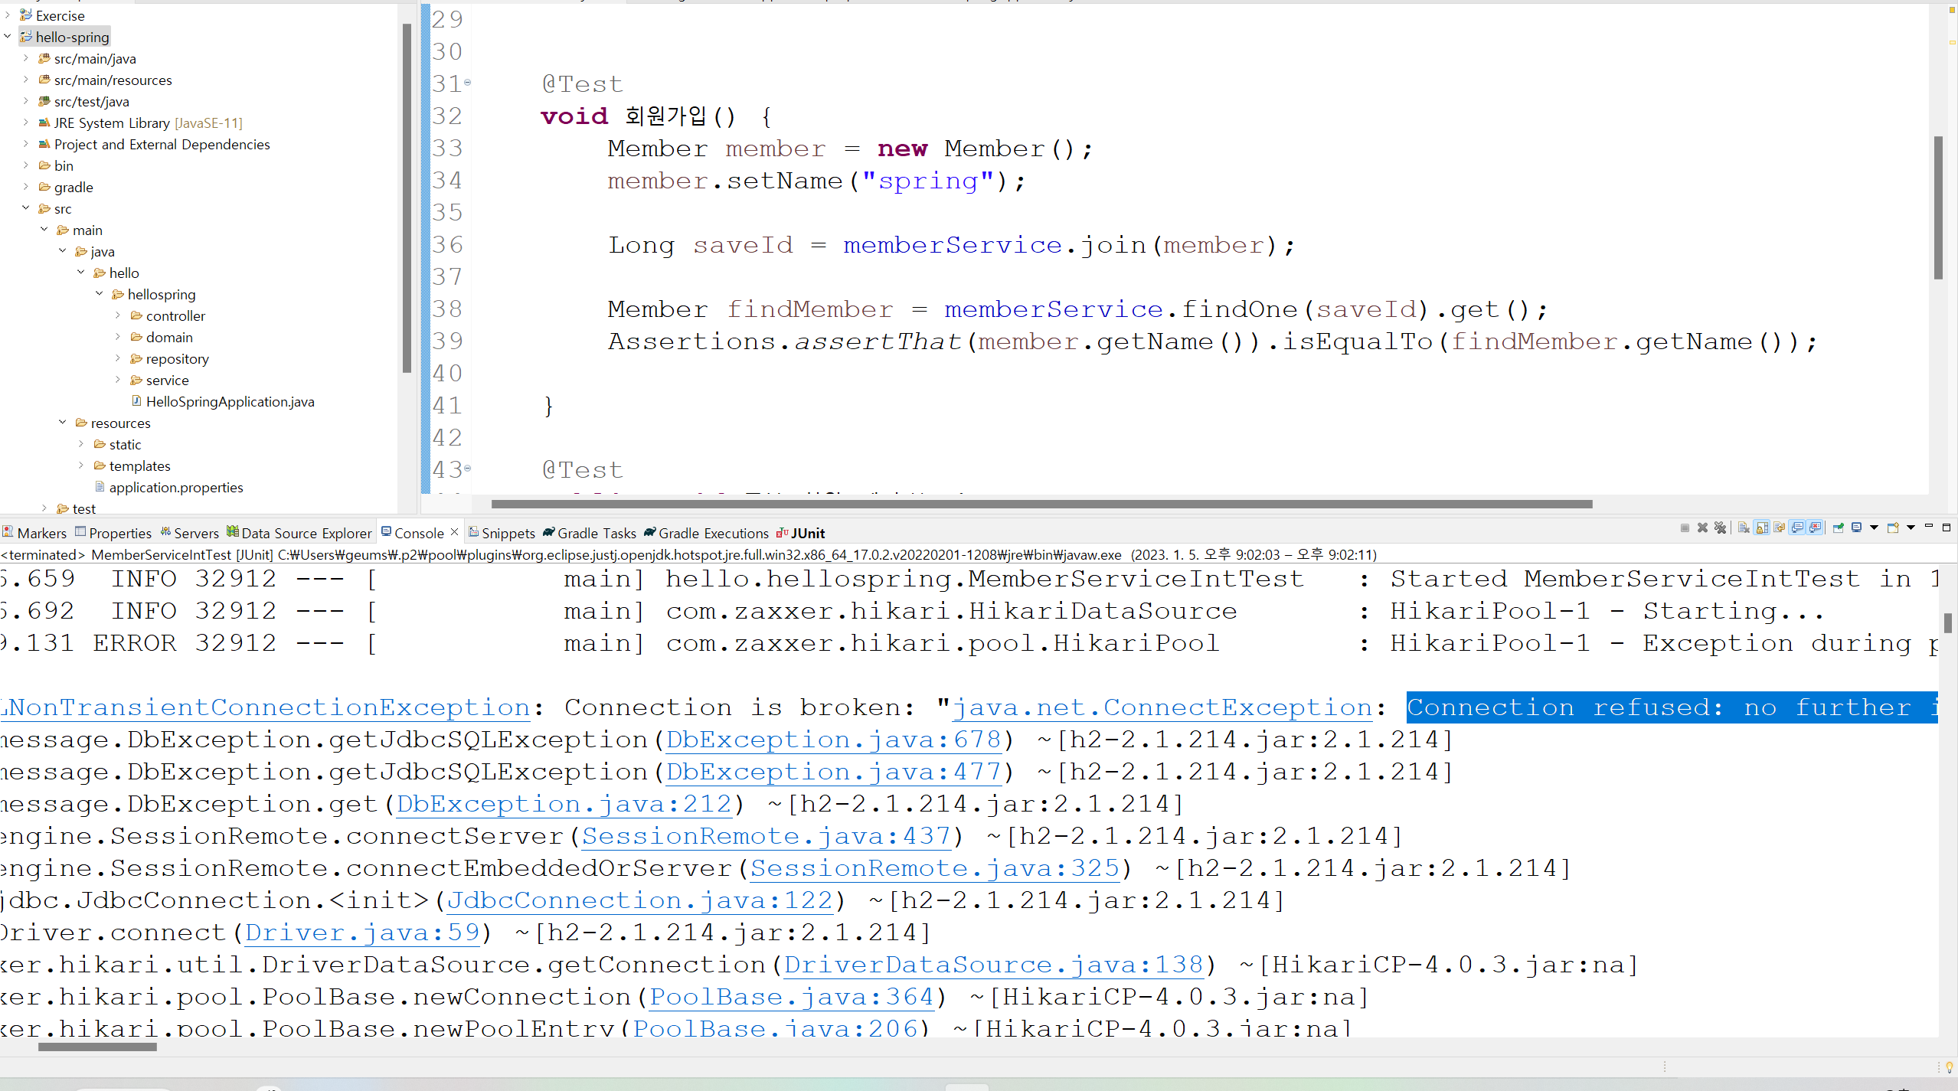Click the editor vertical scrollbar thumb
Viewport: 1958px width, 1091px height.
click(x=1939, y=207)
